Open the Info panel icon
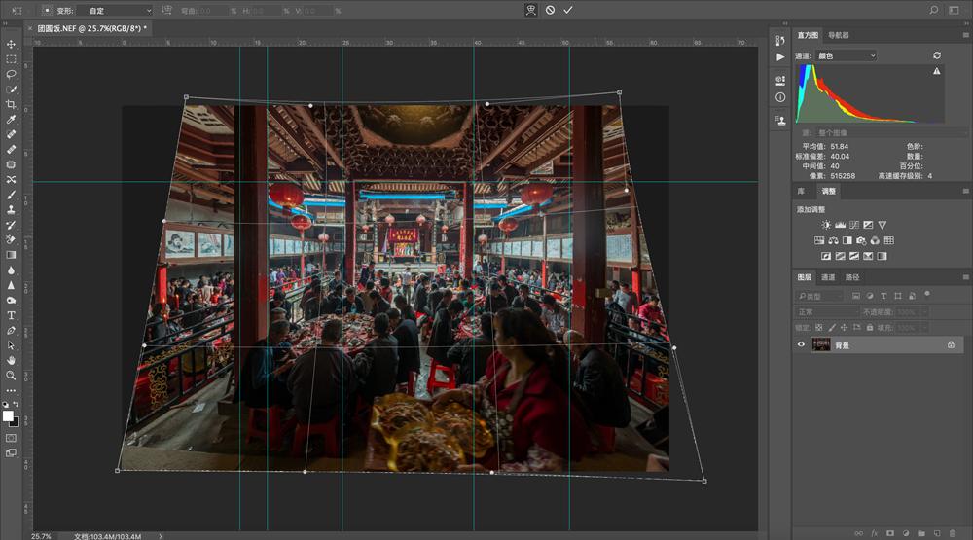 [x=780, y=97]
